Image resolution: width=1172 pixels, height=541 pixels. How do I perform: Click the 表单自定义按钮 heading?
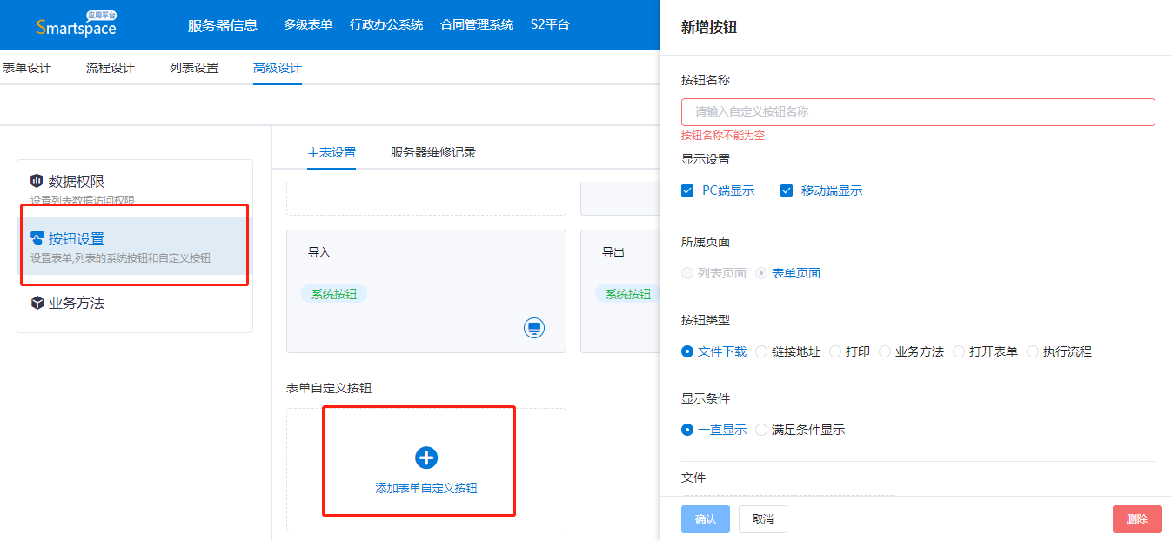click(x=329, y=388)
